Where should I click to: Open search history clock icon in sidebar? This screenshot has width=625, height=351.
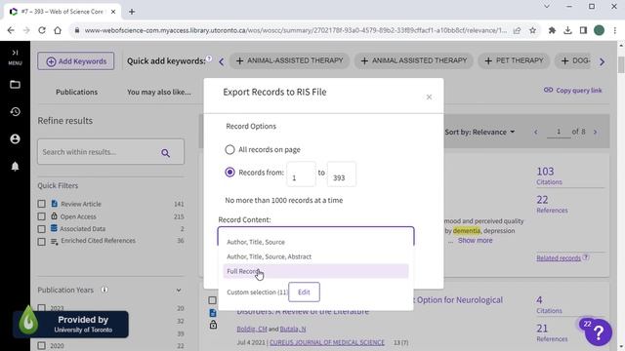click(x=15, y=112)
